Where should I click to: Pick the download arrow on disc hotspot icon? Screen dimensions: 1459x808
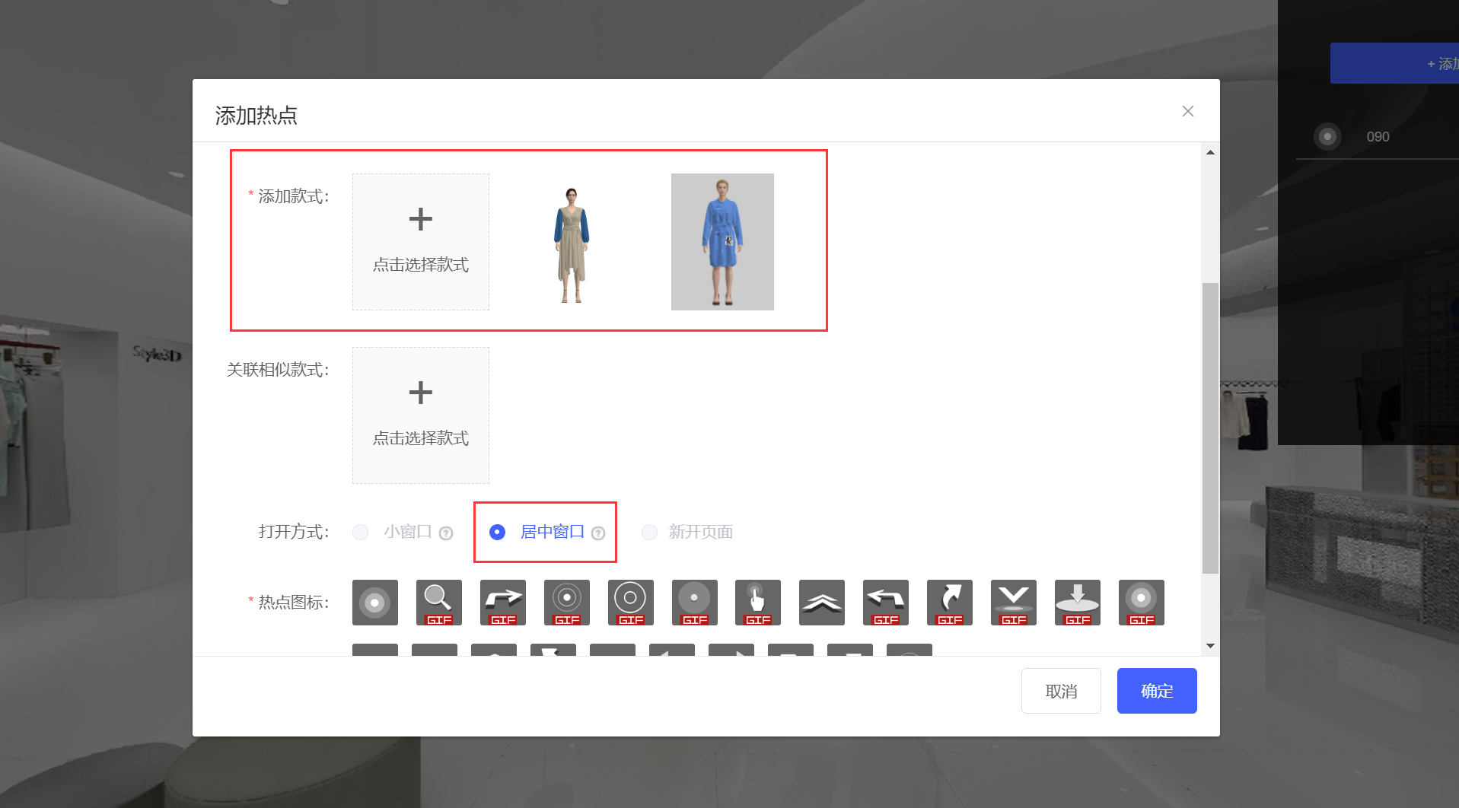click(1077, 602)
